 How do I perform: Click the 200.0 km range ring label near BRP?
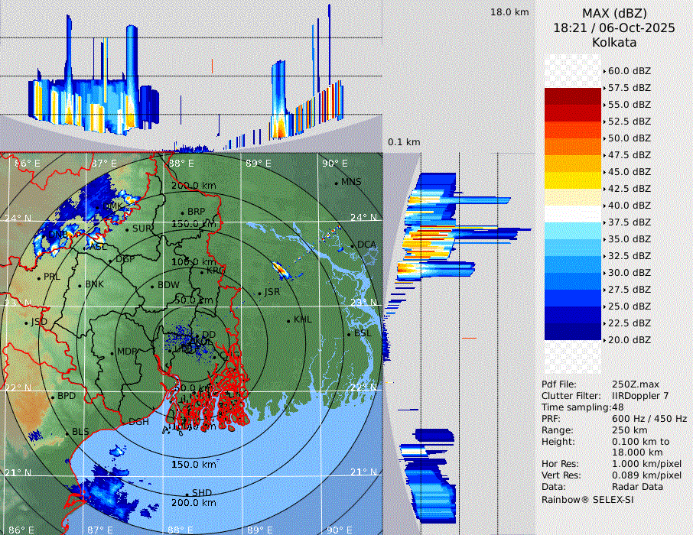pos(192,186)
